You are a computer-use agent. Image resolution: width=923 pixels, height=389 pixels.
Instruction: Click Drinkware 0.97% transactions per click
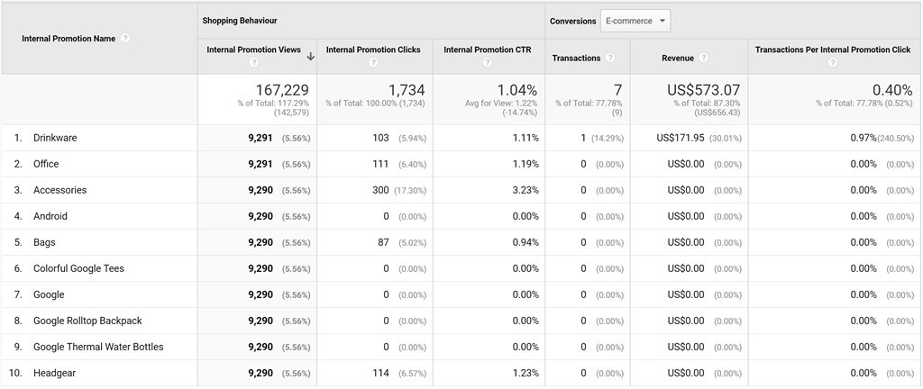(864, 138)
